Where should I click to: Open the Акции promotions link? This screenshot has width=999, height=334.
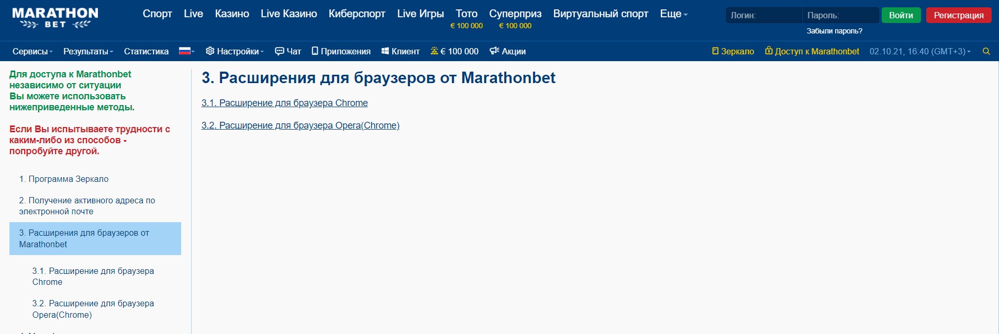coord(507,51)
